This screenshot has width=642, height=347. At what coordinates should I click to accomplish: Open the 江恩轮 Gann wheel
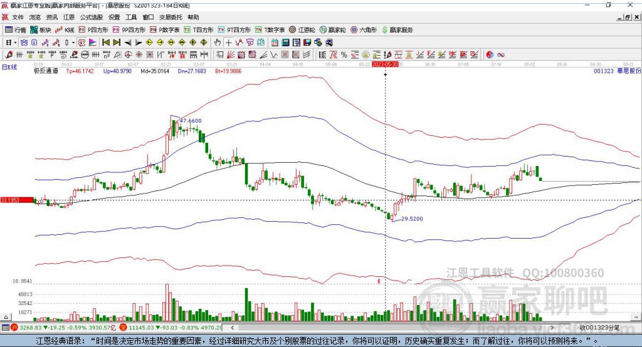302,29
